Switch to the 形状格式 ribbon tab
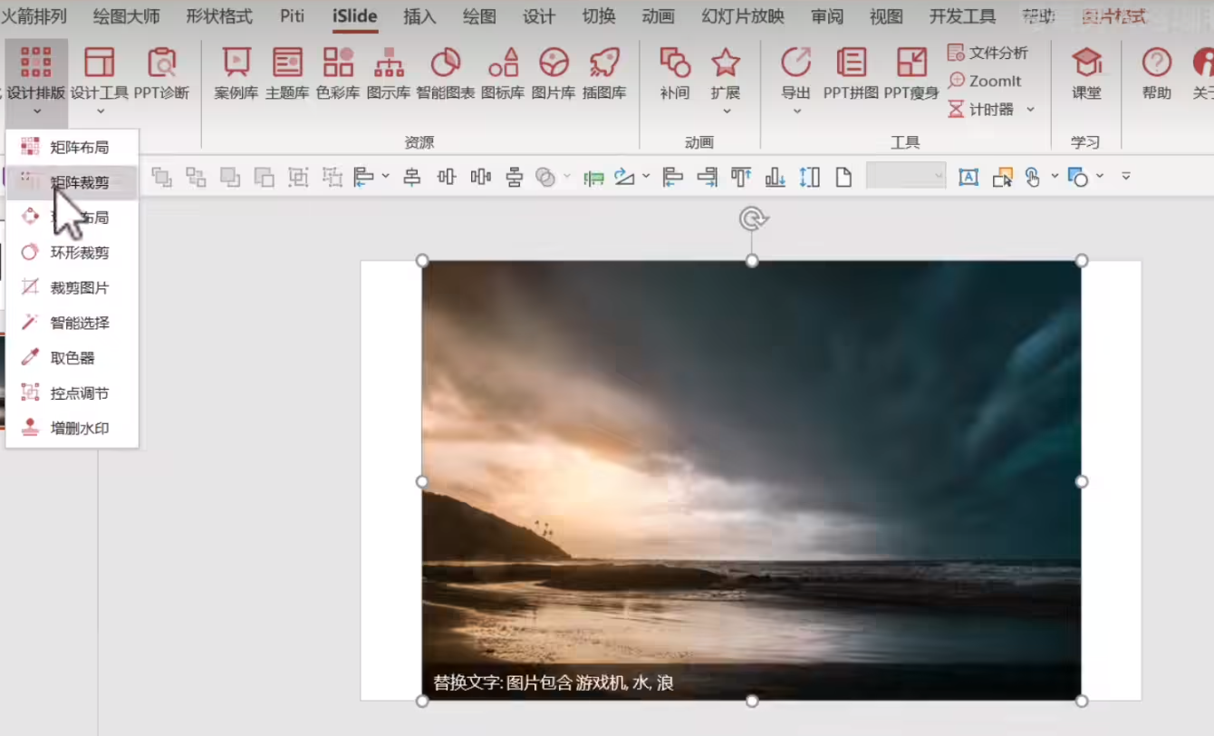 pos(219,16)
